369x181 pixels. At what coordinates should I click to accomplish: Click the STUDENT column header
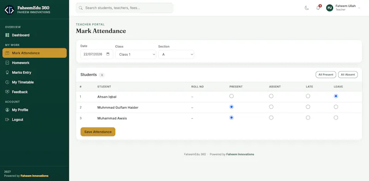(x=104, y=87)
